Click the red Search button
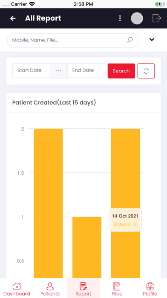The image size is (167, 298). click(121, 71)
